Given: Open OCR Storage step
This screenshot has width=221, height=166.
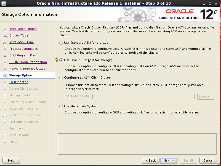Looking at the screenshot, I should [19, 82].
